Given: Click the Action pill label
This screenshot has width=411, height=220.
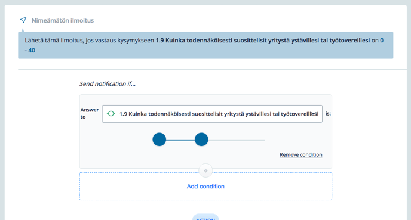Looking at the screenshot, I should click(205, 218).
